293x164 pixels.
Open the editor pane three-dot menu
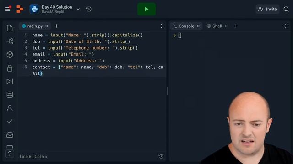[162, 26]
